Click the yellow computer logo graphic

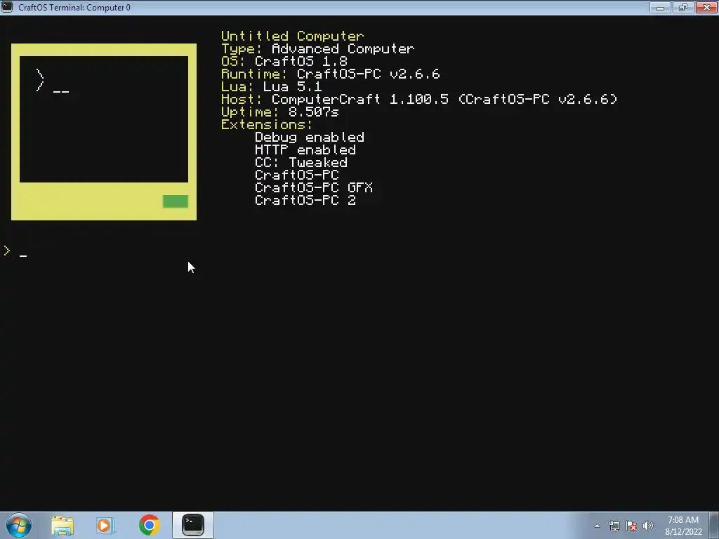pos(104,132)
